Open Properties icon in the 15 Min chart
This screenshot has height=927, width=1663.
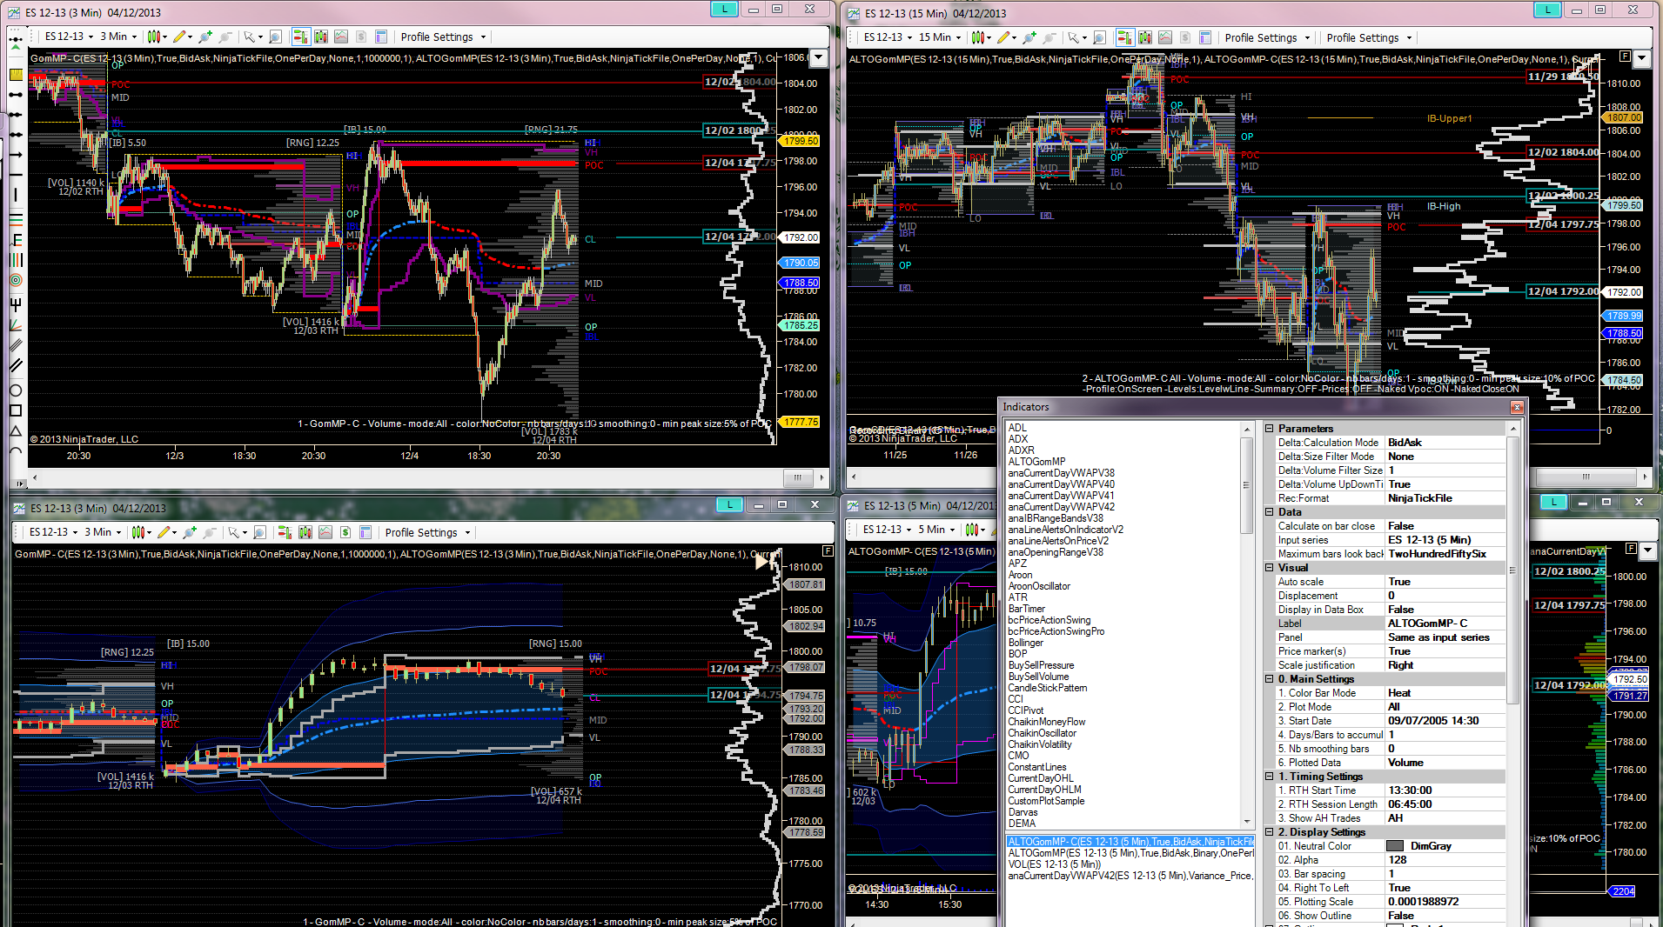coord(1205,37)
